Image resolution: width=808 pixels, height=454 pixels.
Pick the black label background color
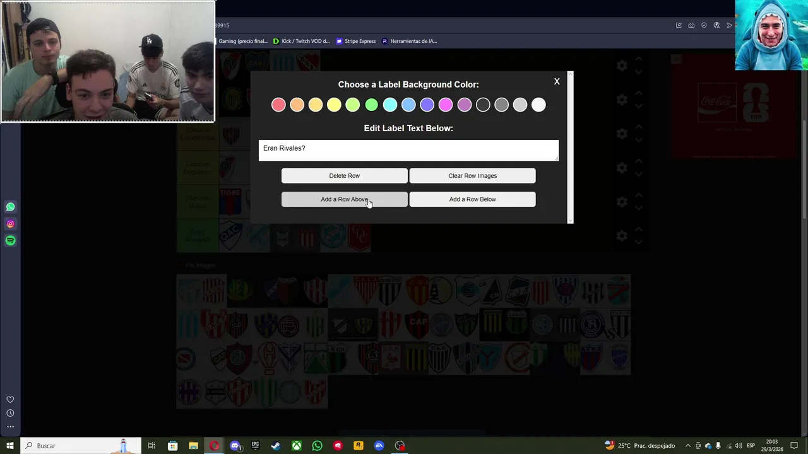tap(483, 105)
